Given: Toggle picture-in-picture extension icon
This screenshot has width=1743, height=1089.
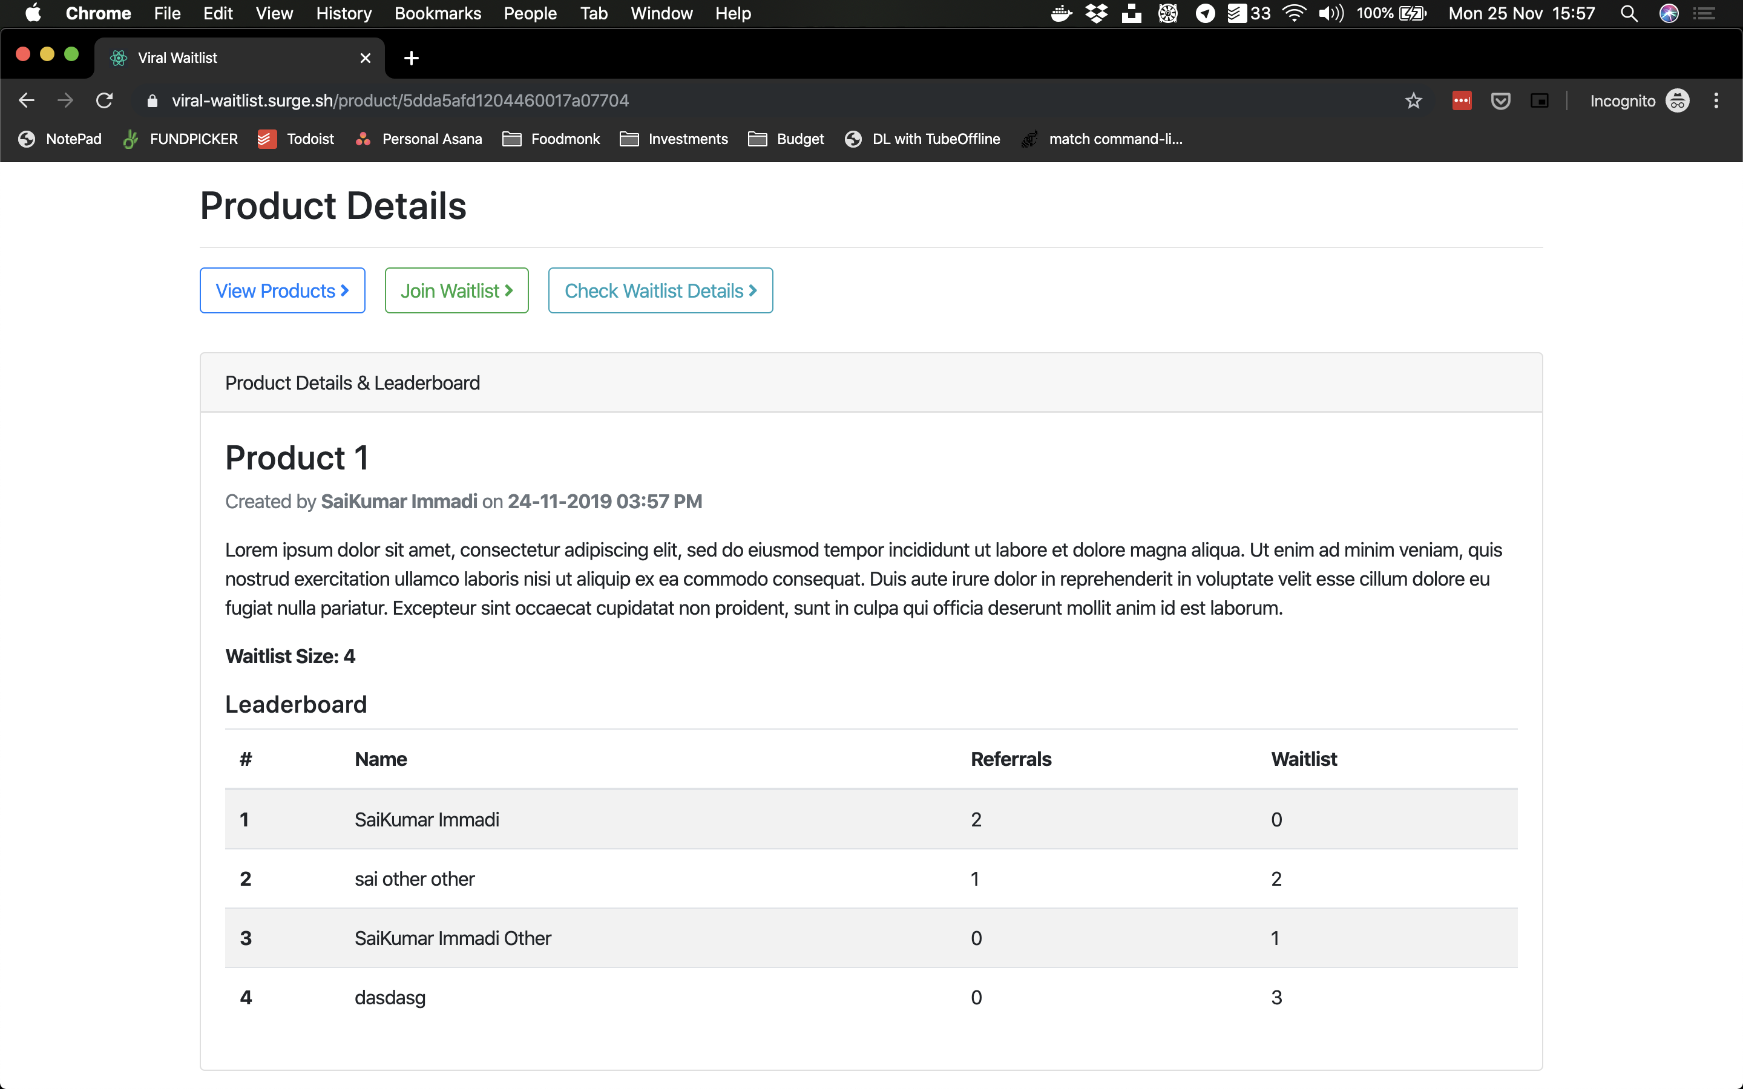Looking at the screenshot, I should (x=1539, y=101).
